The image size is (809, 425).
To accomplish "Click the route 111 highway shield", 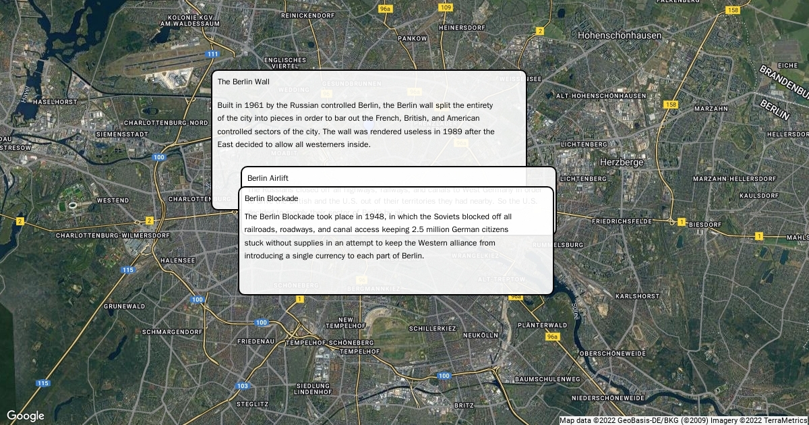I will (x=213, y=54).
